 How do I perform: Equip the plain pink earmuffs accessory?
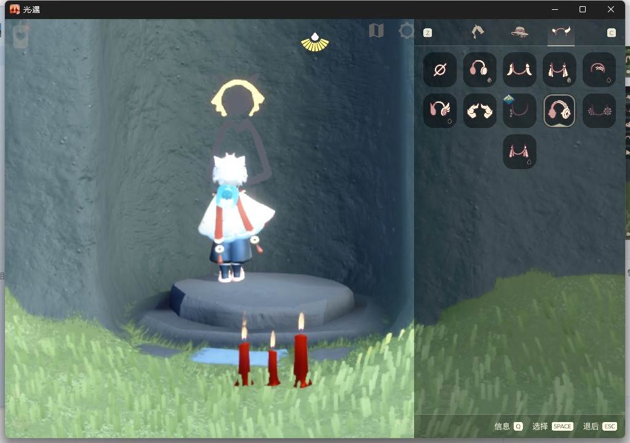point(479,70)
